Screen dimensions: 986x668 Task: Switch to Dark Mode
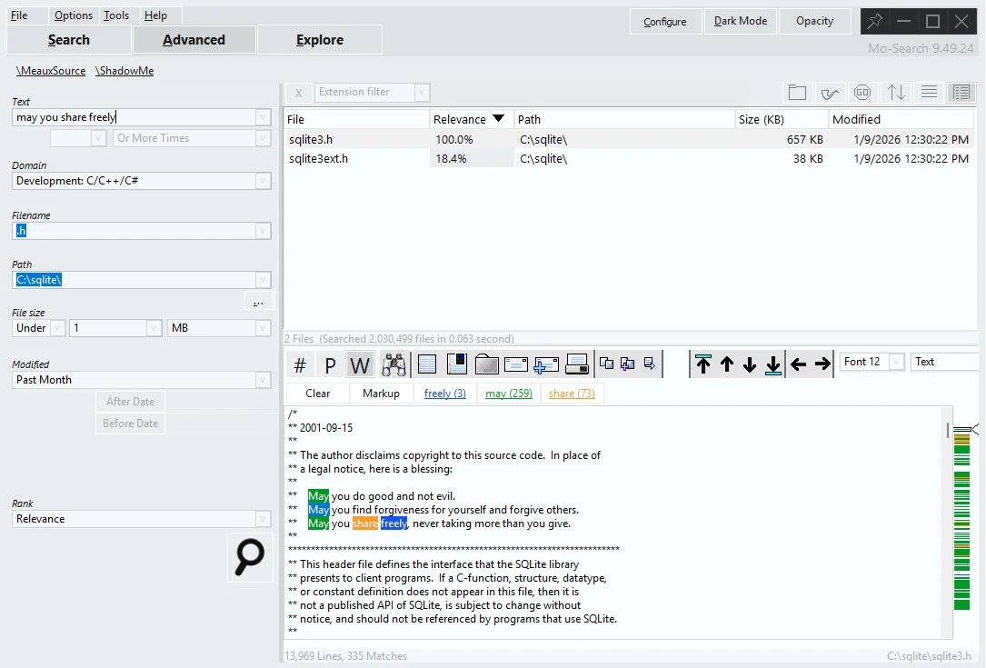(x=740, y=21)
